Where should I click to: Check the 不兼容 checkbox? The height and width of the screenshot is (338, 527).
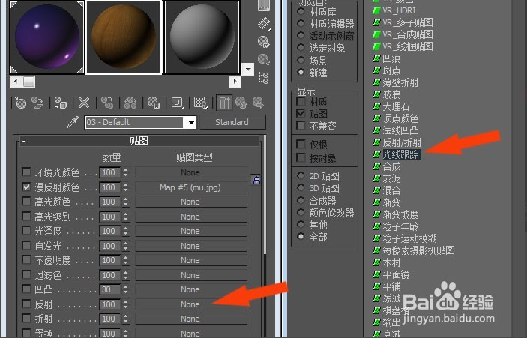[x=301, y=125]
